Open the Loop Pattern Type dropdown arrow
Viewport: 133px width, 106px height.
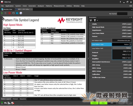point(130,44)
